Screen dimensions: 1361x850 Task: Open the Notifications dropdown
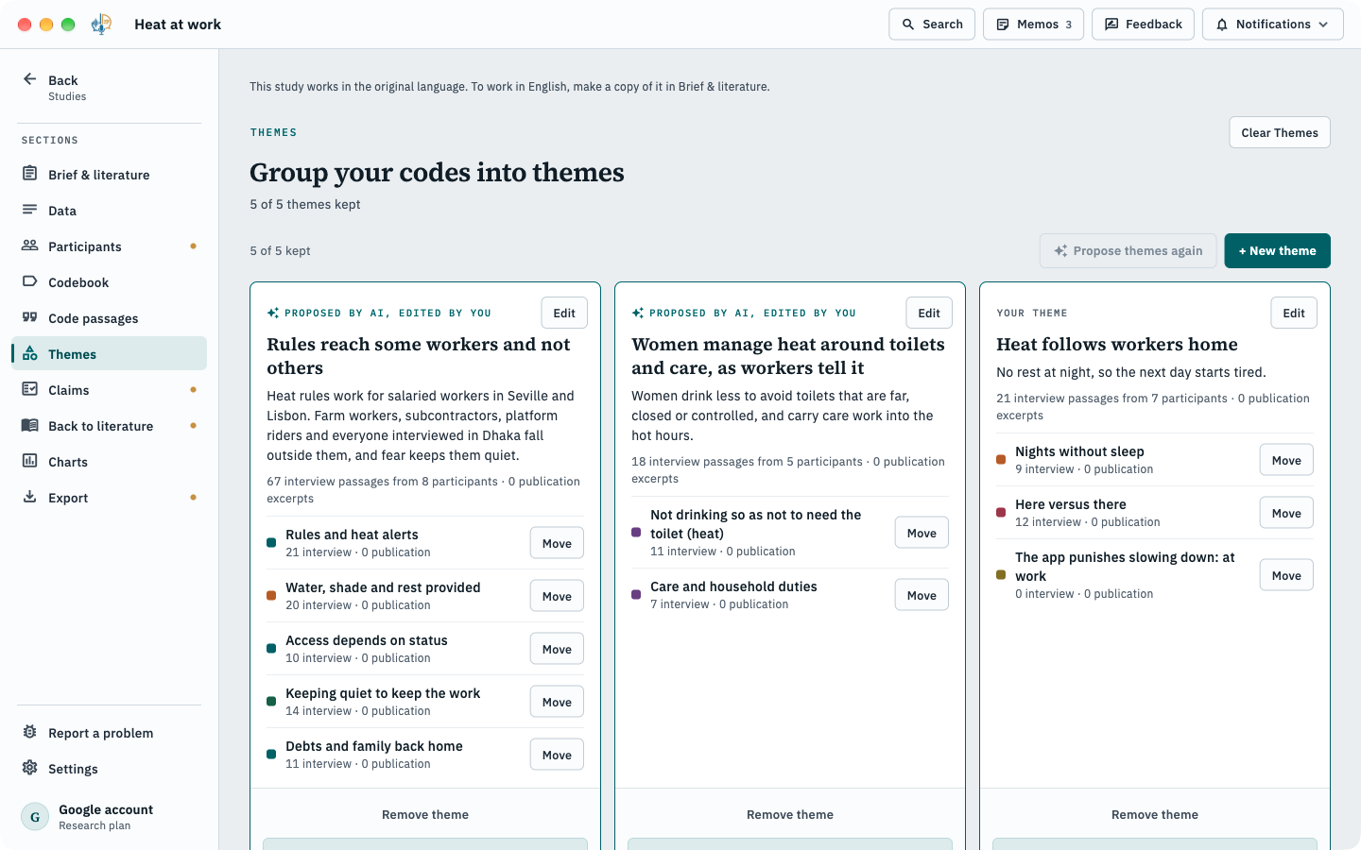(x=1272, y=25)
